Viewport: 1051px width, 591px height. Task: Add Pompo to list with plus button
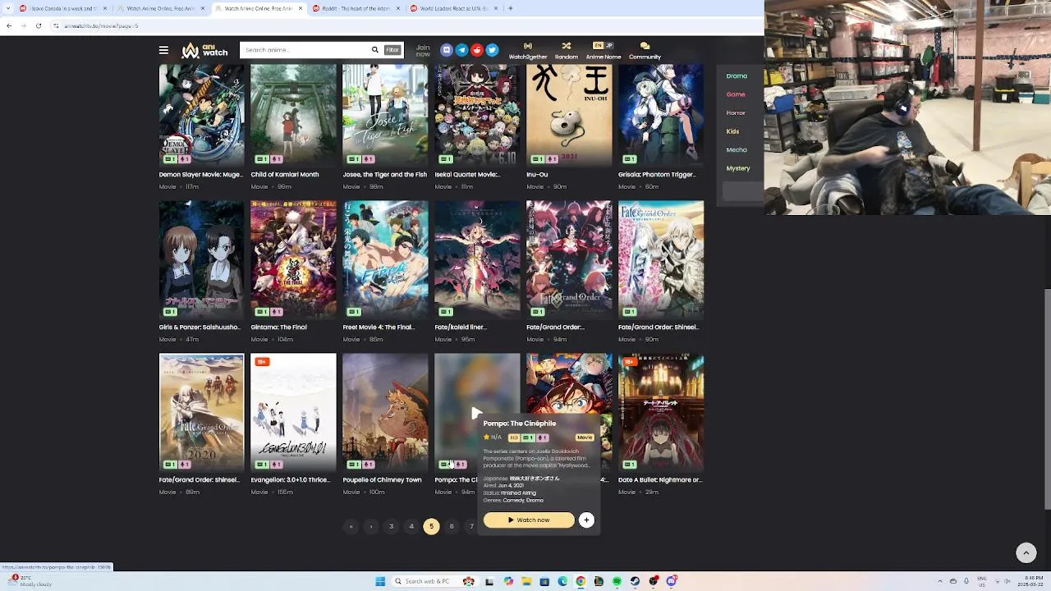586,520
